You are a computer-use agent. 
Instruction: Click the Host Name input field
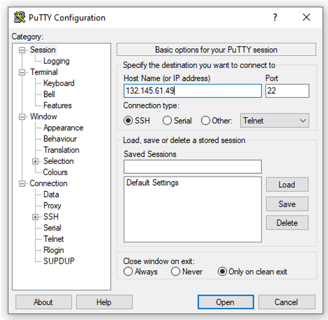point(192,91)
